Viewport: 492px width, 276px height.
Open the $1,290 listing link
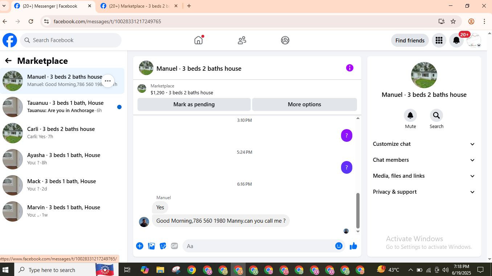[x=182, y=92]
